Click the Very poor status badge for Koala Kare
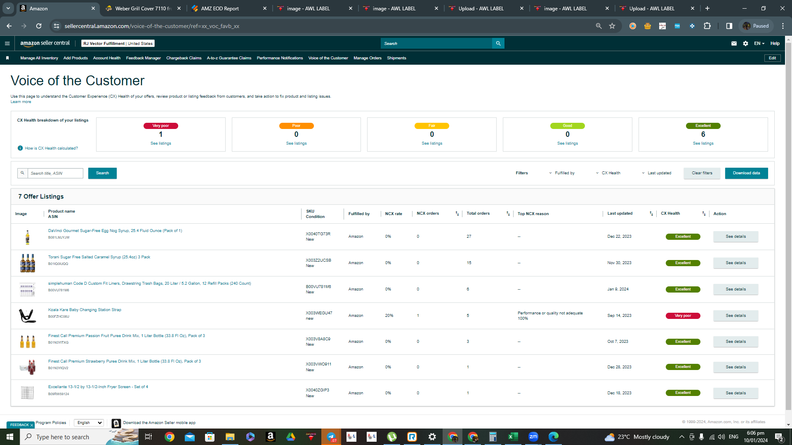 click(x=683, y=316)
